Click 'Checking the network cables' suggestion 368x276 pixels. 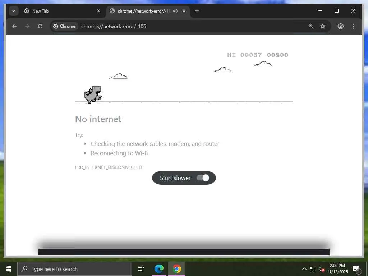[x=155, y=144]
